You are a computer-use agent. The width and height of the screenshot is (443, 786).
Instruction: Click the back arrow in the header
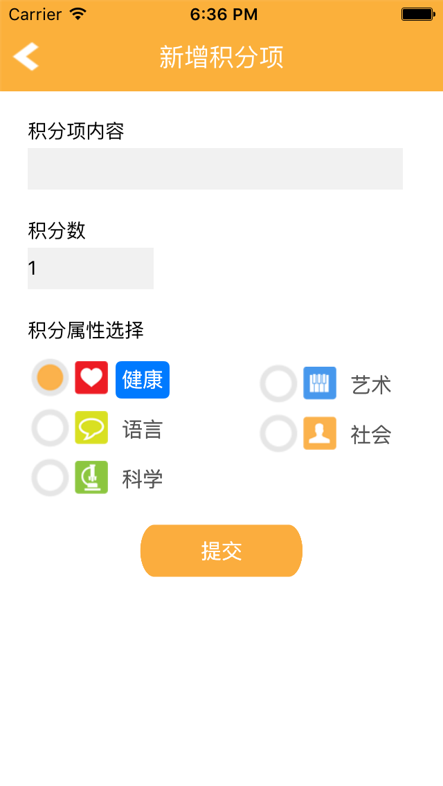(x=26, y=58)
